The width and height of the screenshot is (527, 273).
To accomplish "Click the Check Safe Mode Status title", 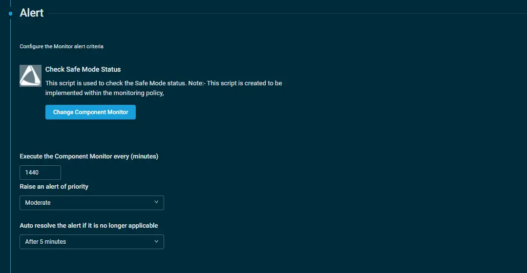I will 83,69.
